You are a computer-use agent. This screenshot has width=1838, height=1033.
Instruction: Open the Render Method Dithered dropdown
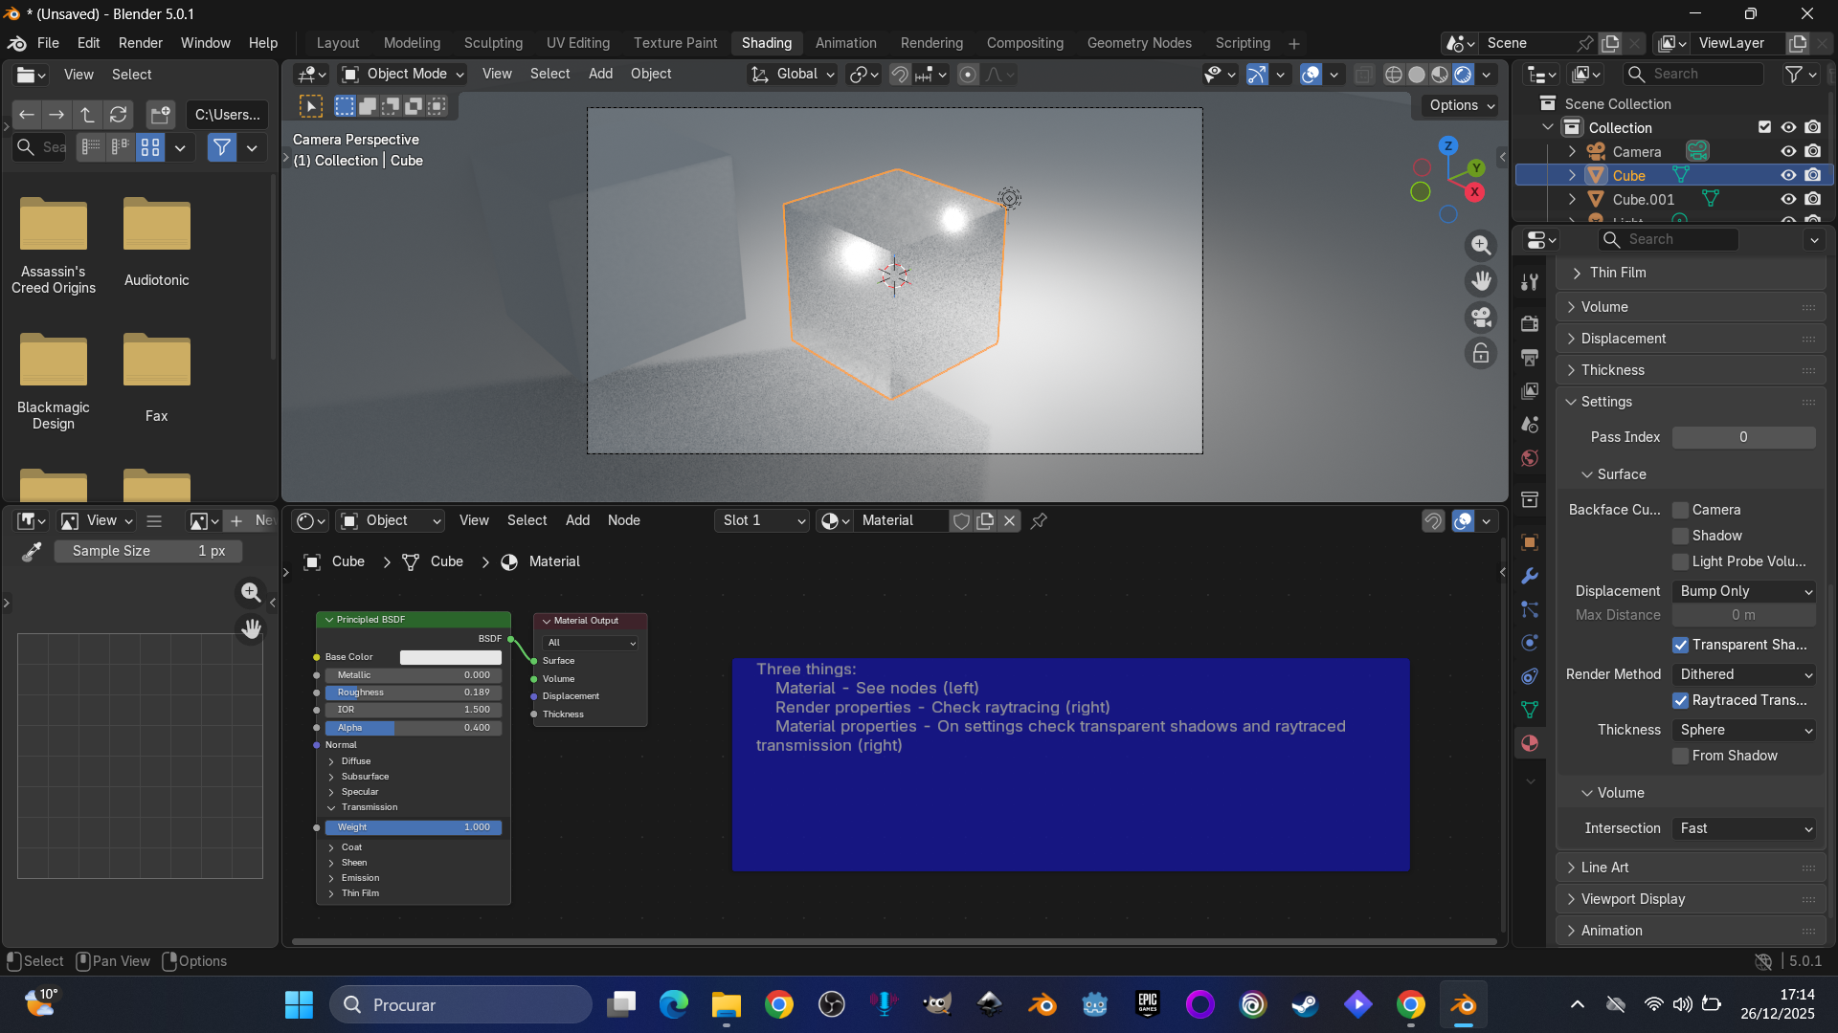pyautogui.click(x=1744, y=674)
